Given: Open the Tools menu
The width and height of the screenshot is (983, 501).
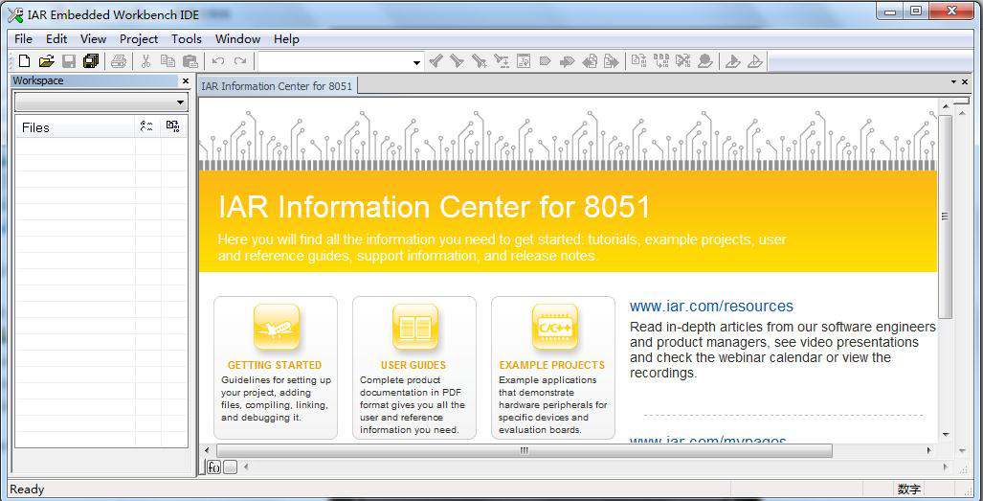Looking at the screenshot, I should coord(187,39).
